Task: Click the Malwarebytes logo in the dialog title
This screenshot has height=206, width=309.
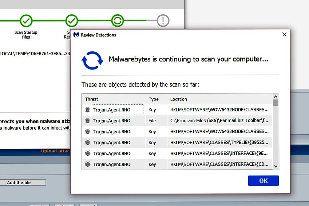Action: pyautogui.click(x=76, y=35)
